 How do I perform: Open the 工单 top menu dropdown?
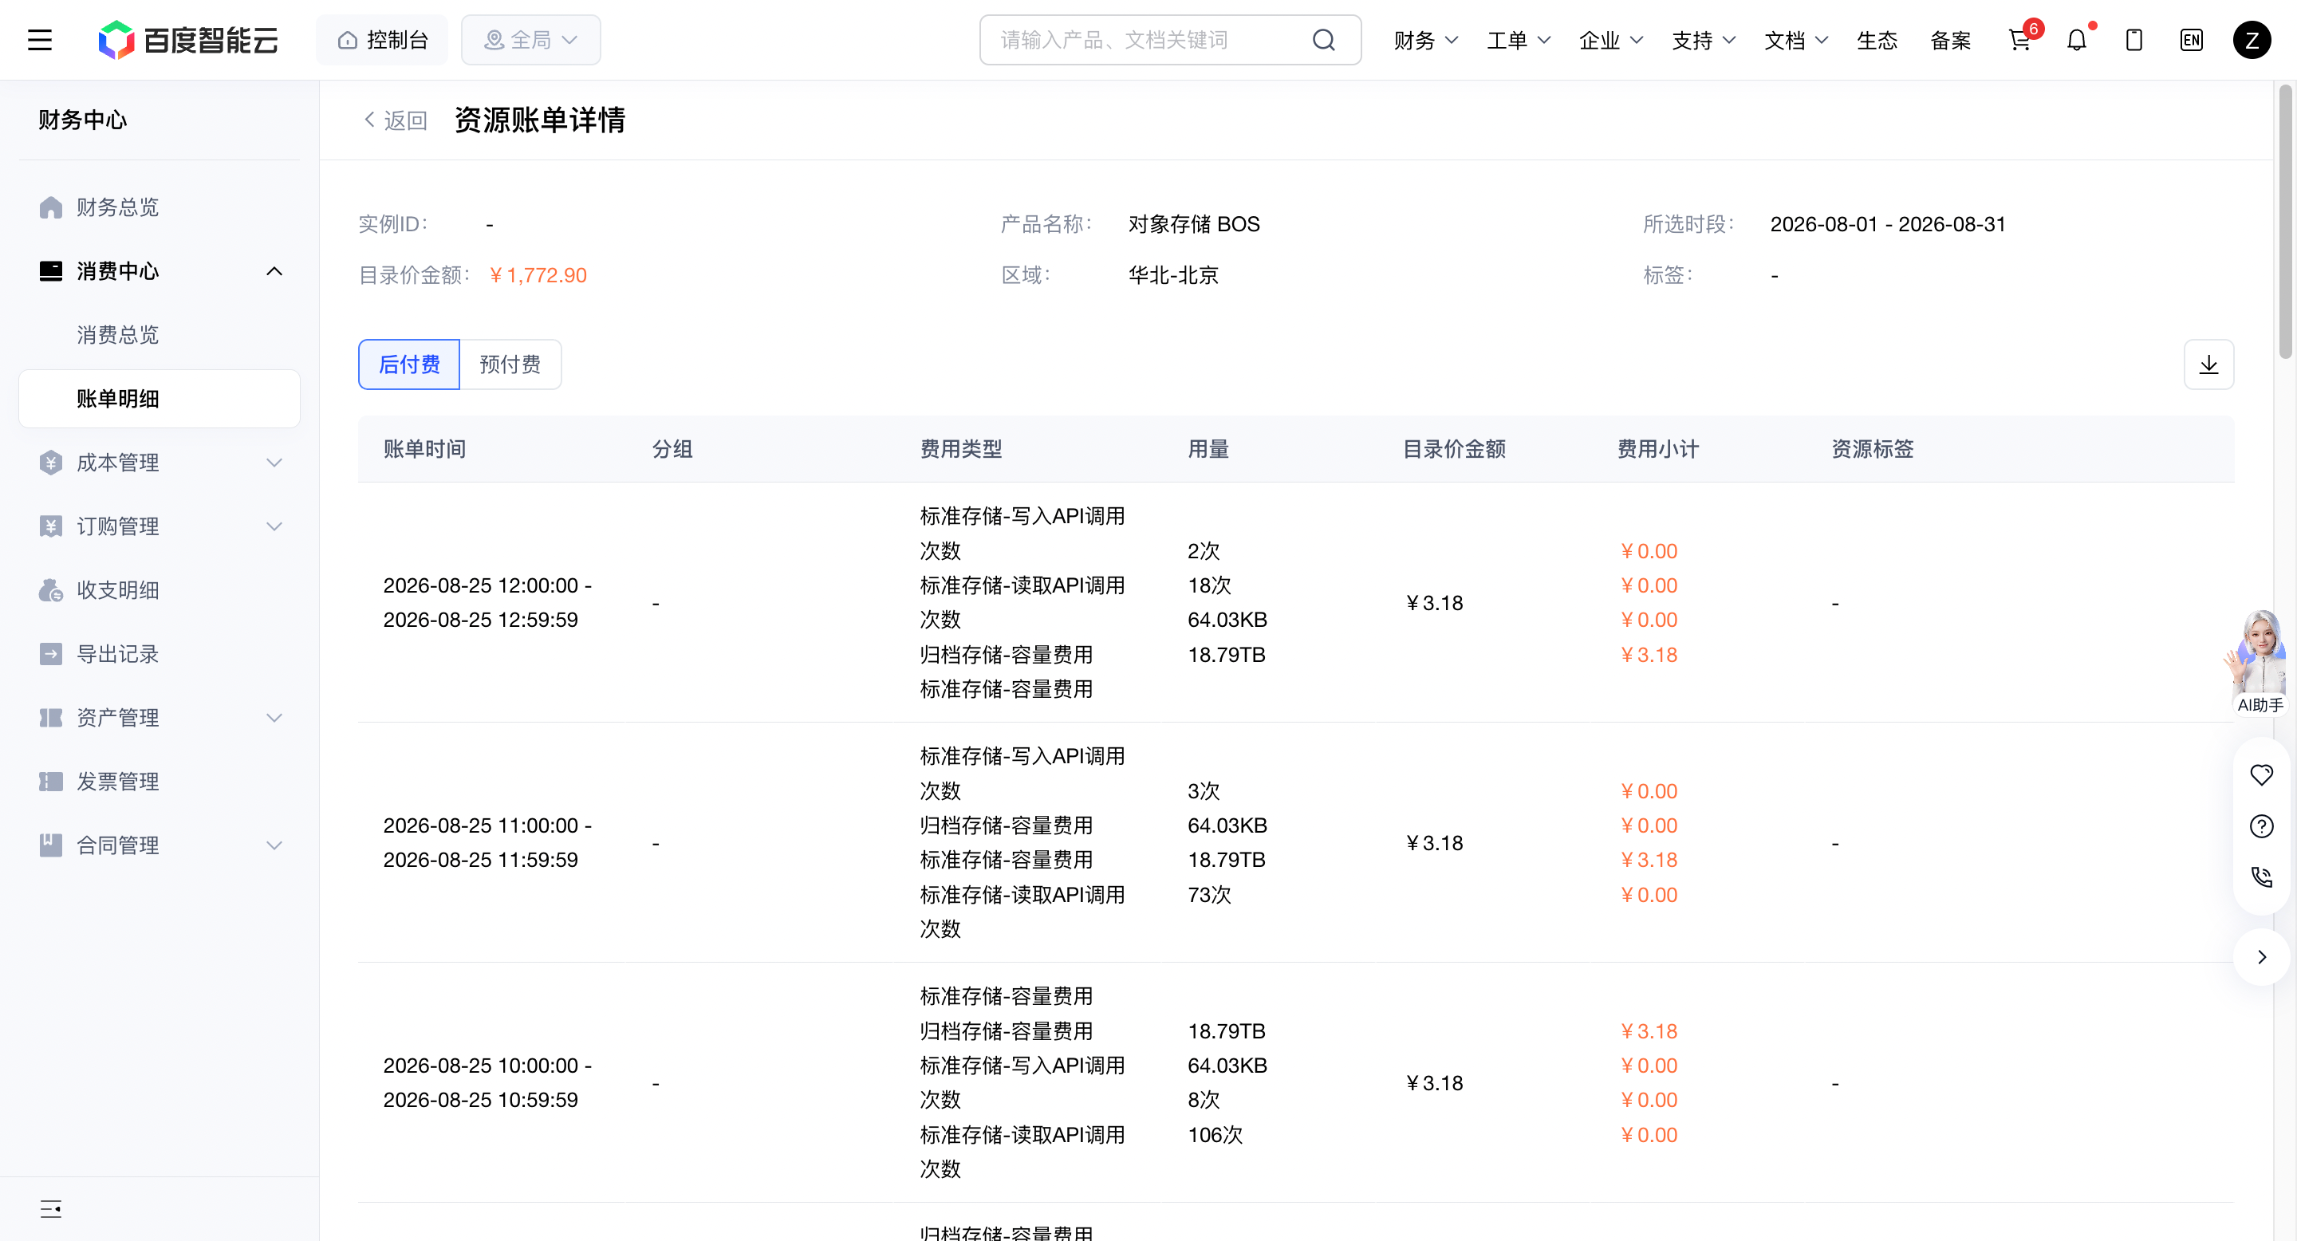(1518, 40)
